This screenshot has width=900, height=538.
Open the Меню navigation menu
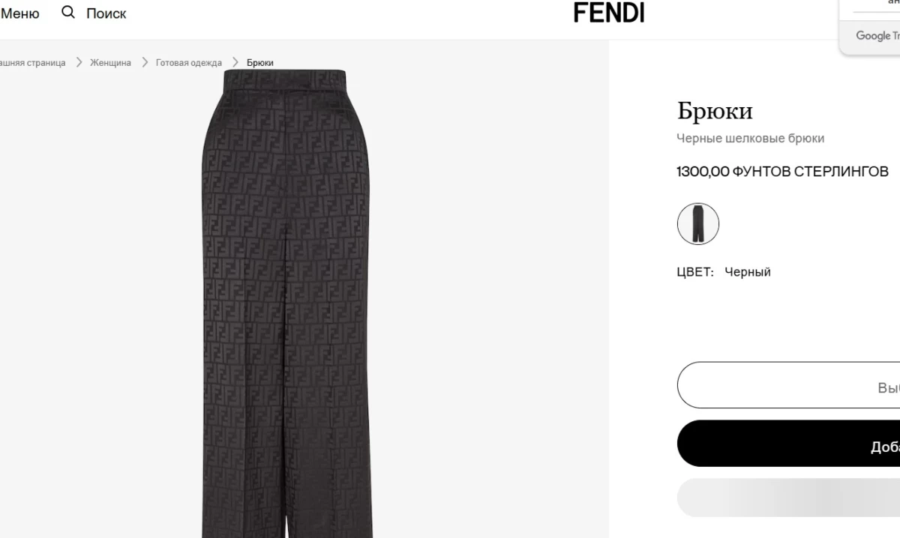point(20,13)
